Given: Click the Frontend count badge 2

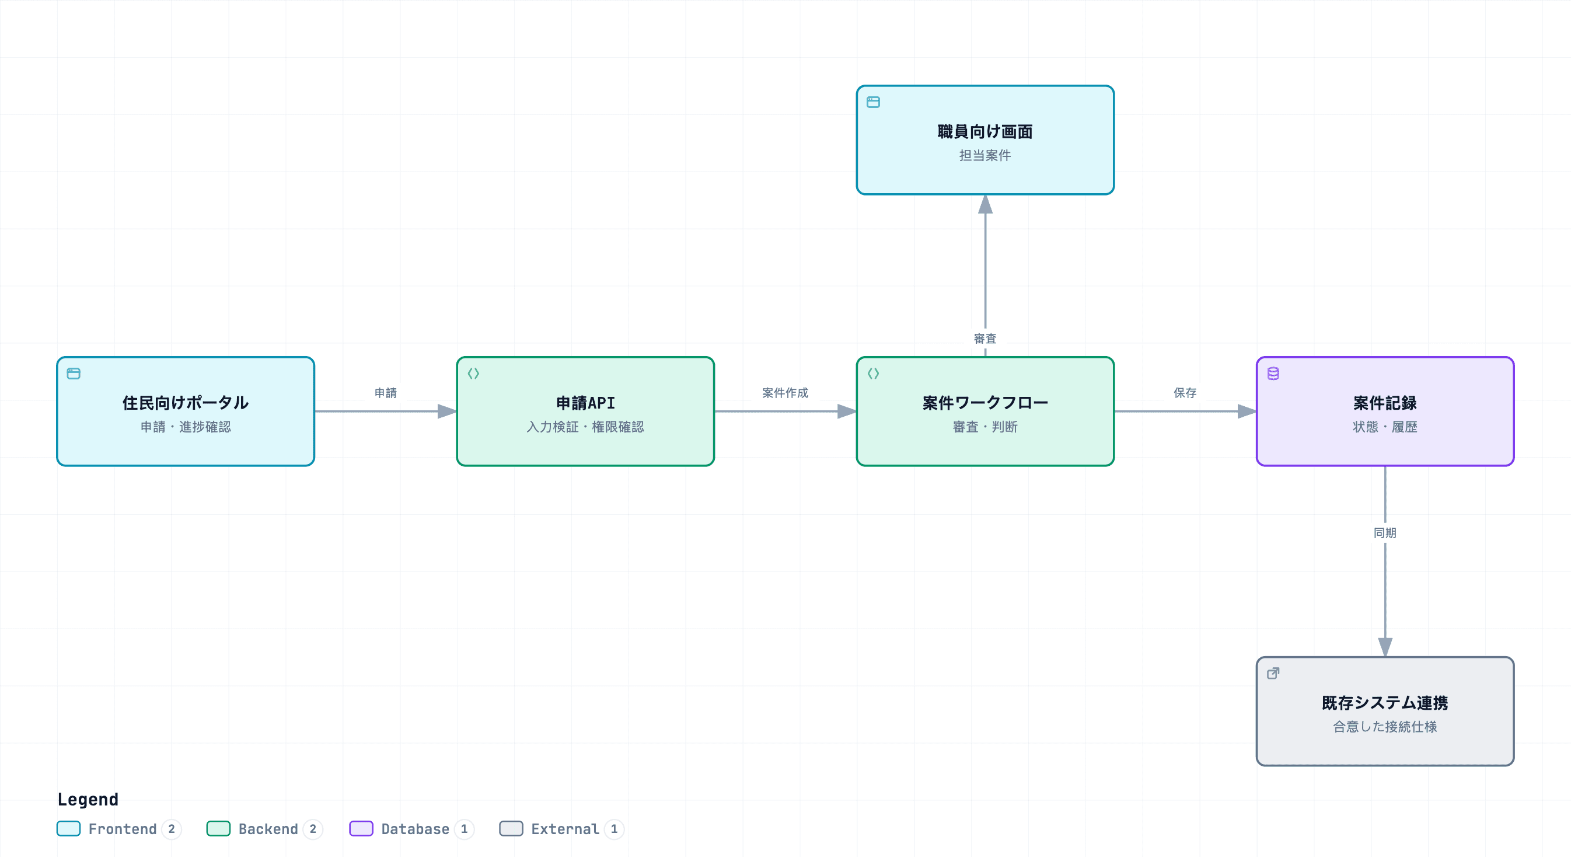Looking at the screenshot, I should tap(172, 829).
